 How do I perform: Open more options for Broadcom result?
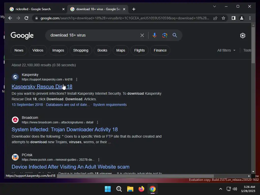(x=97, y=122)
